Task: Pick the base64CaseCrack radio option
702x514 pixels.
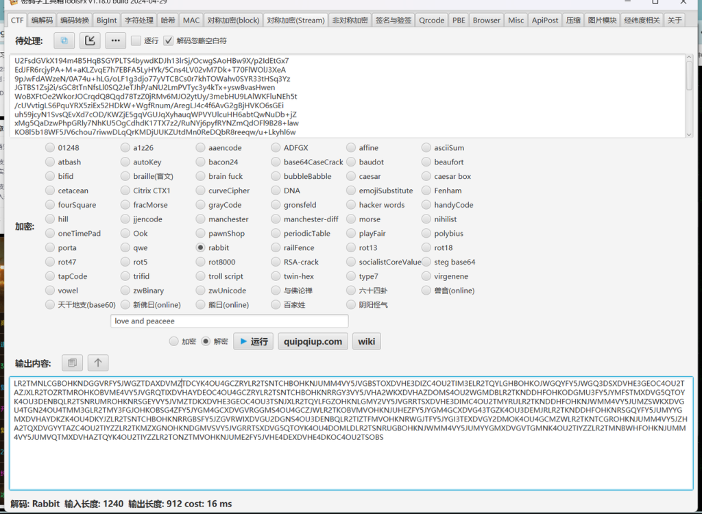Action: click(276, 162)
